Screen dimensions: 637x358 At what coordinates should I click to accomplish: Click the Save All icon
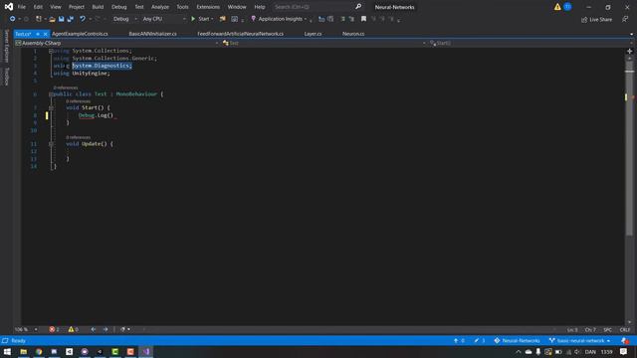coord(71,19)
